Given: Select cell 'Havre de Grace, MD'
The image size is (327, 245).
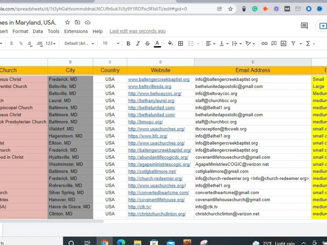Looking at the screenshot, I should coord(70,207).
